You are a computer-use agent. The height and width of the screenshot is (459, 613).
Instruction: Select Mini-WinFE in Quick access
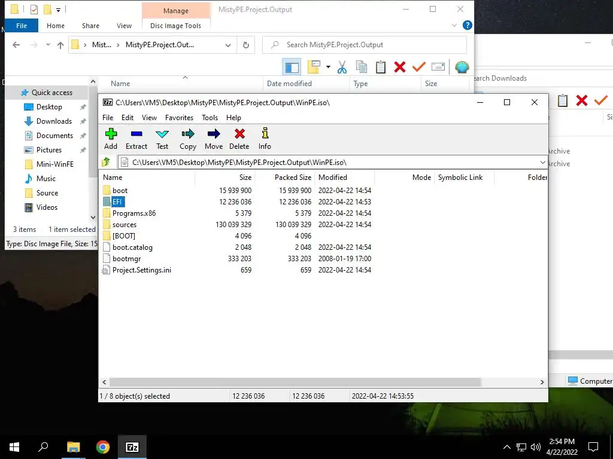coord(54,164)
